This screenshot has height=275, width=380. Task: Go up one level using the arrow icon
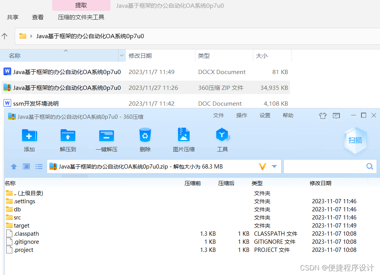[14, 166]
